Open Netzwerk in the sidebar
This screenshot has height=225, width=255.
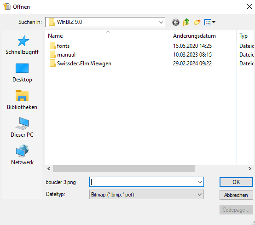point(22,155)
